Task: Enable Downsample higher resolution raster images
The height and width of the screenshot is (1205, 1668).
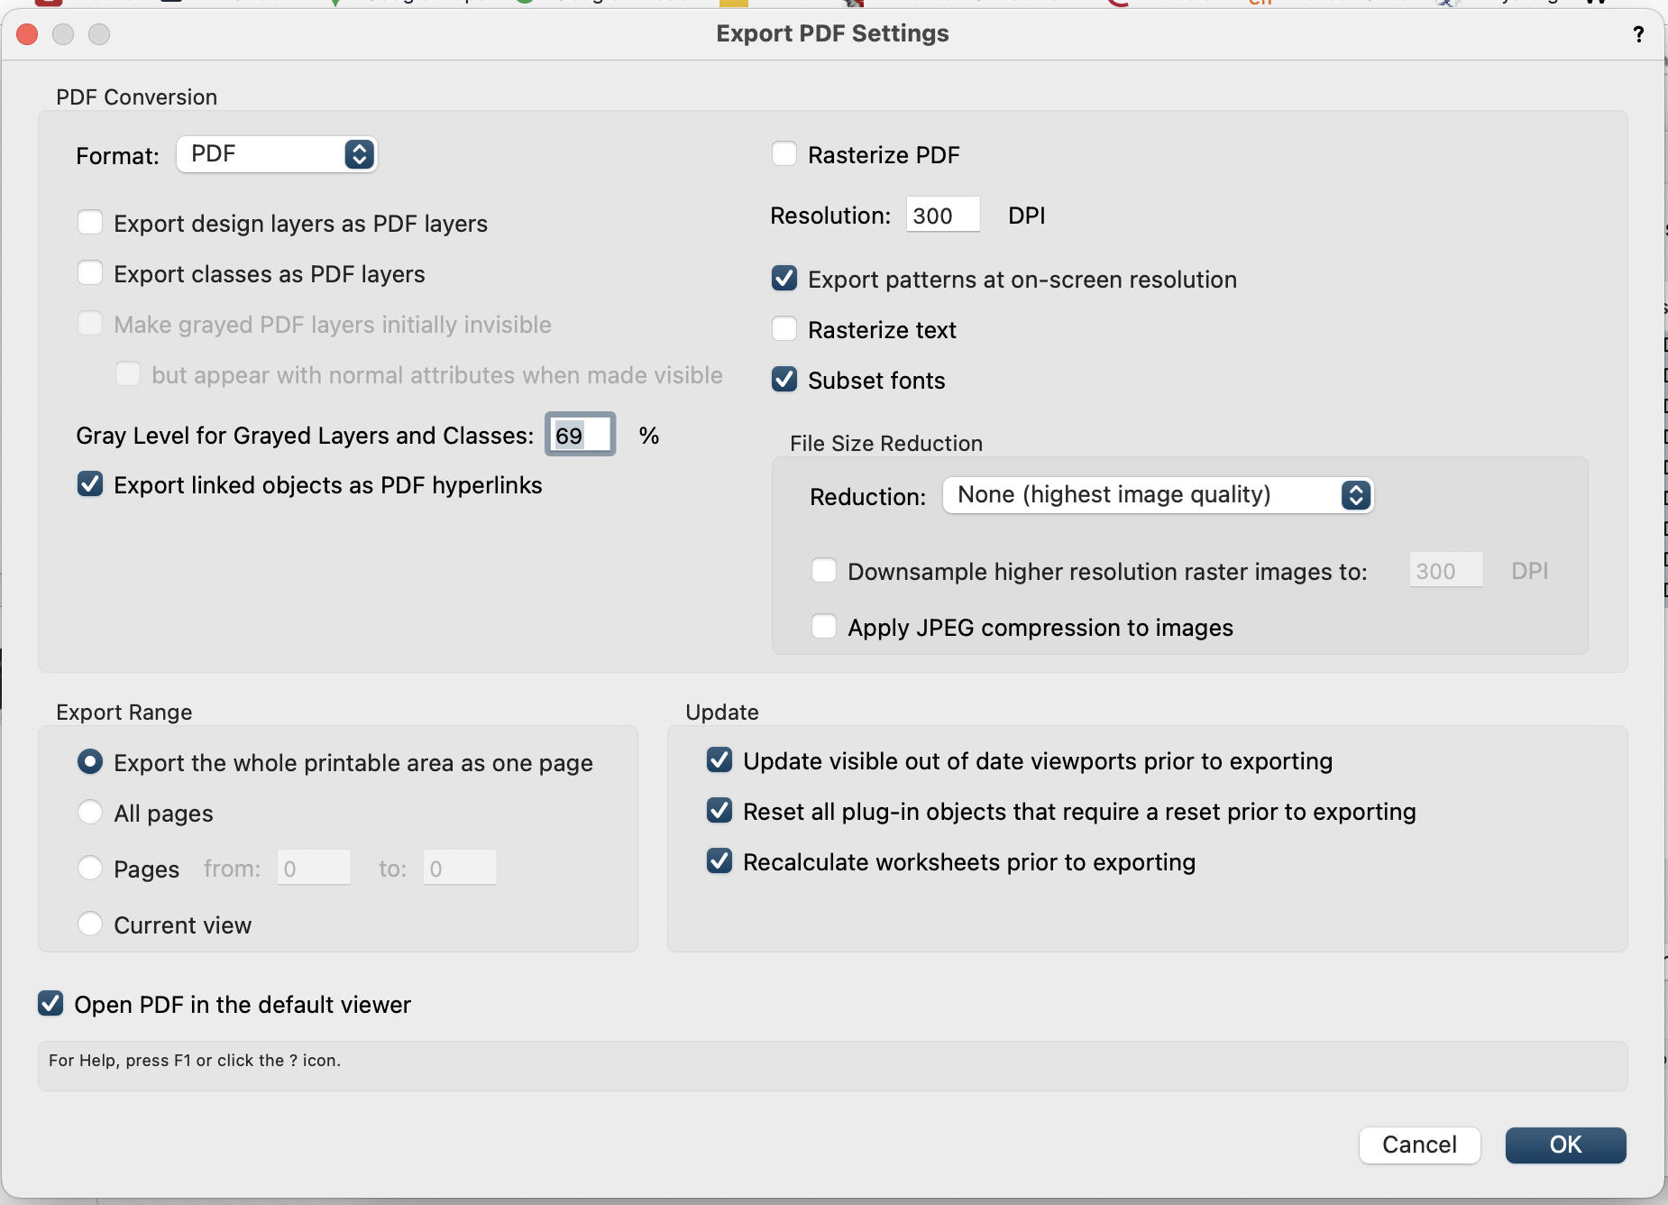Action: pos(824,571)
